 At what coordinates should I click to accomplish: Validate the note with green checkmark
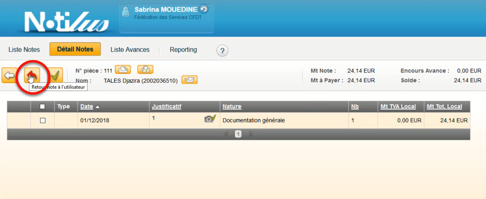click(55, 75)
